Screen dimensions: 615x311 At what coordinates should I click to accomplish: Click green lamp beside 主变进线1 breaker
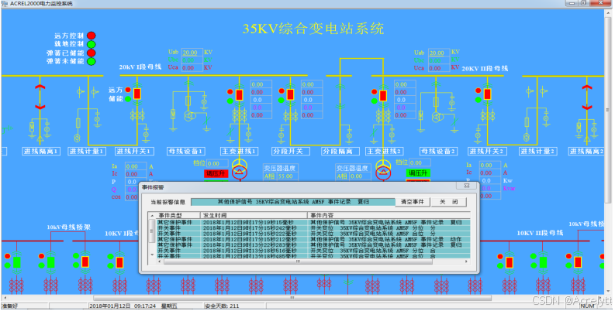(230, 101)
